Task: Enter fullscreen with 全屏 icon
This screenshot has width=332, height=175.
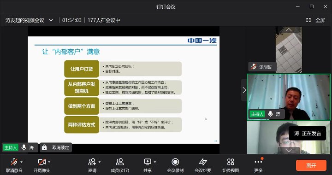Action: 308,20
